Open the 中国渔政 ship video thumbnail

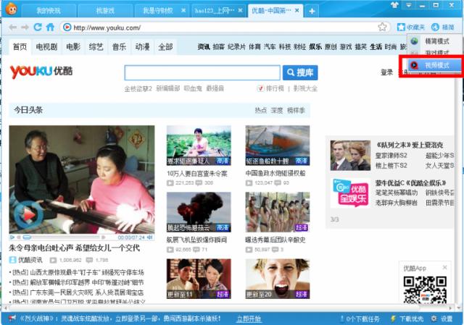tap(277, 145)
